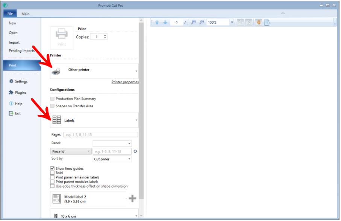The image size is (341, 221).
Task: Click the Plugins puzzle icon
Action: tap(11, 92)
